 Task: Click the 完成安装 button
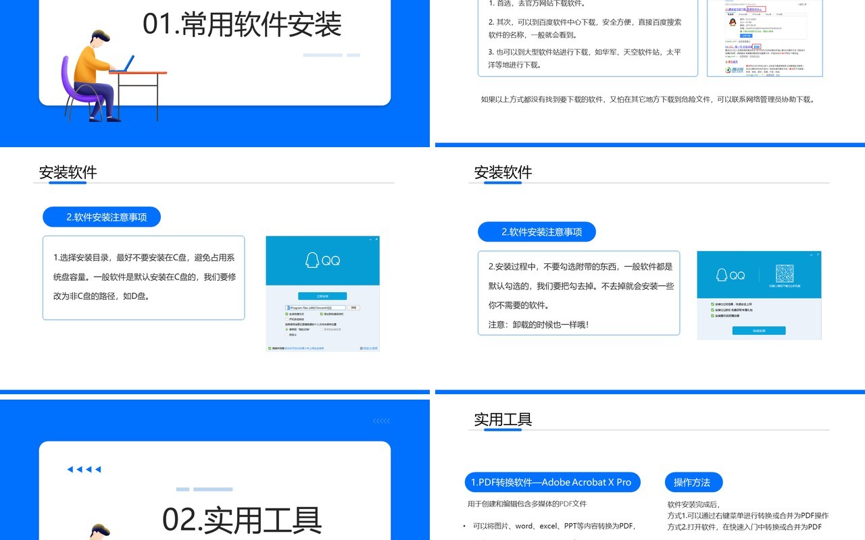point(759,331)
